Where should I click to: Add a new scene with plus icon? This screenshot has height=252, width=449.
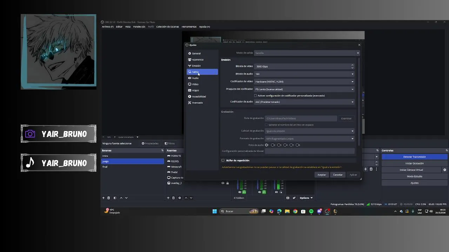pos(103,198)
